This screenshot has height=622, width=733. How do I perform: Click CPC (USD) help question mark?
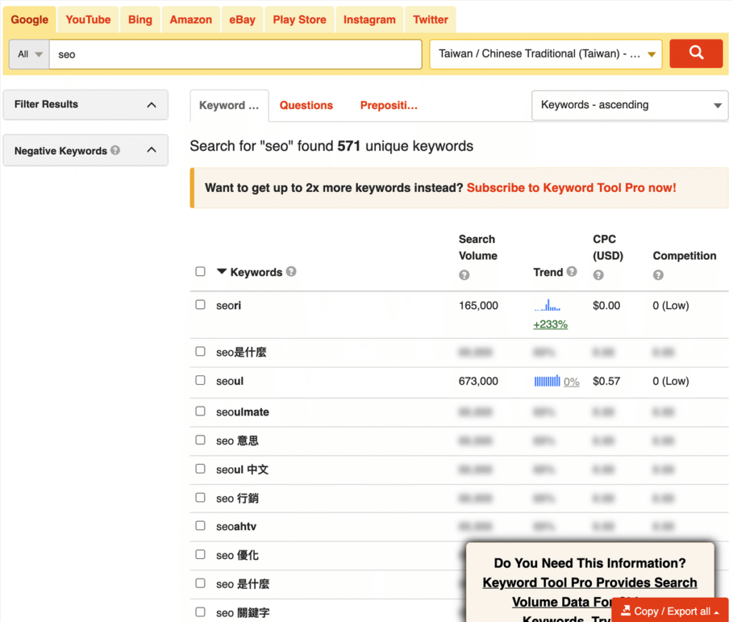pos(598,274)
